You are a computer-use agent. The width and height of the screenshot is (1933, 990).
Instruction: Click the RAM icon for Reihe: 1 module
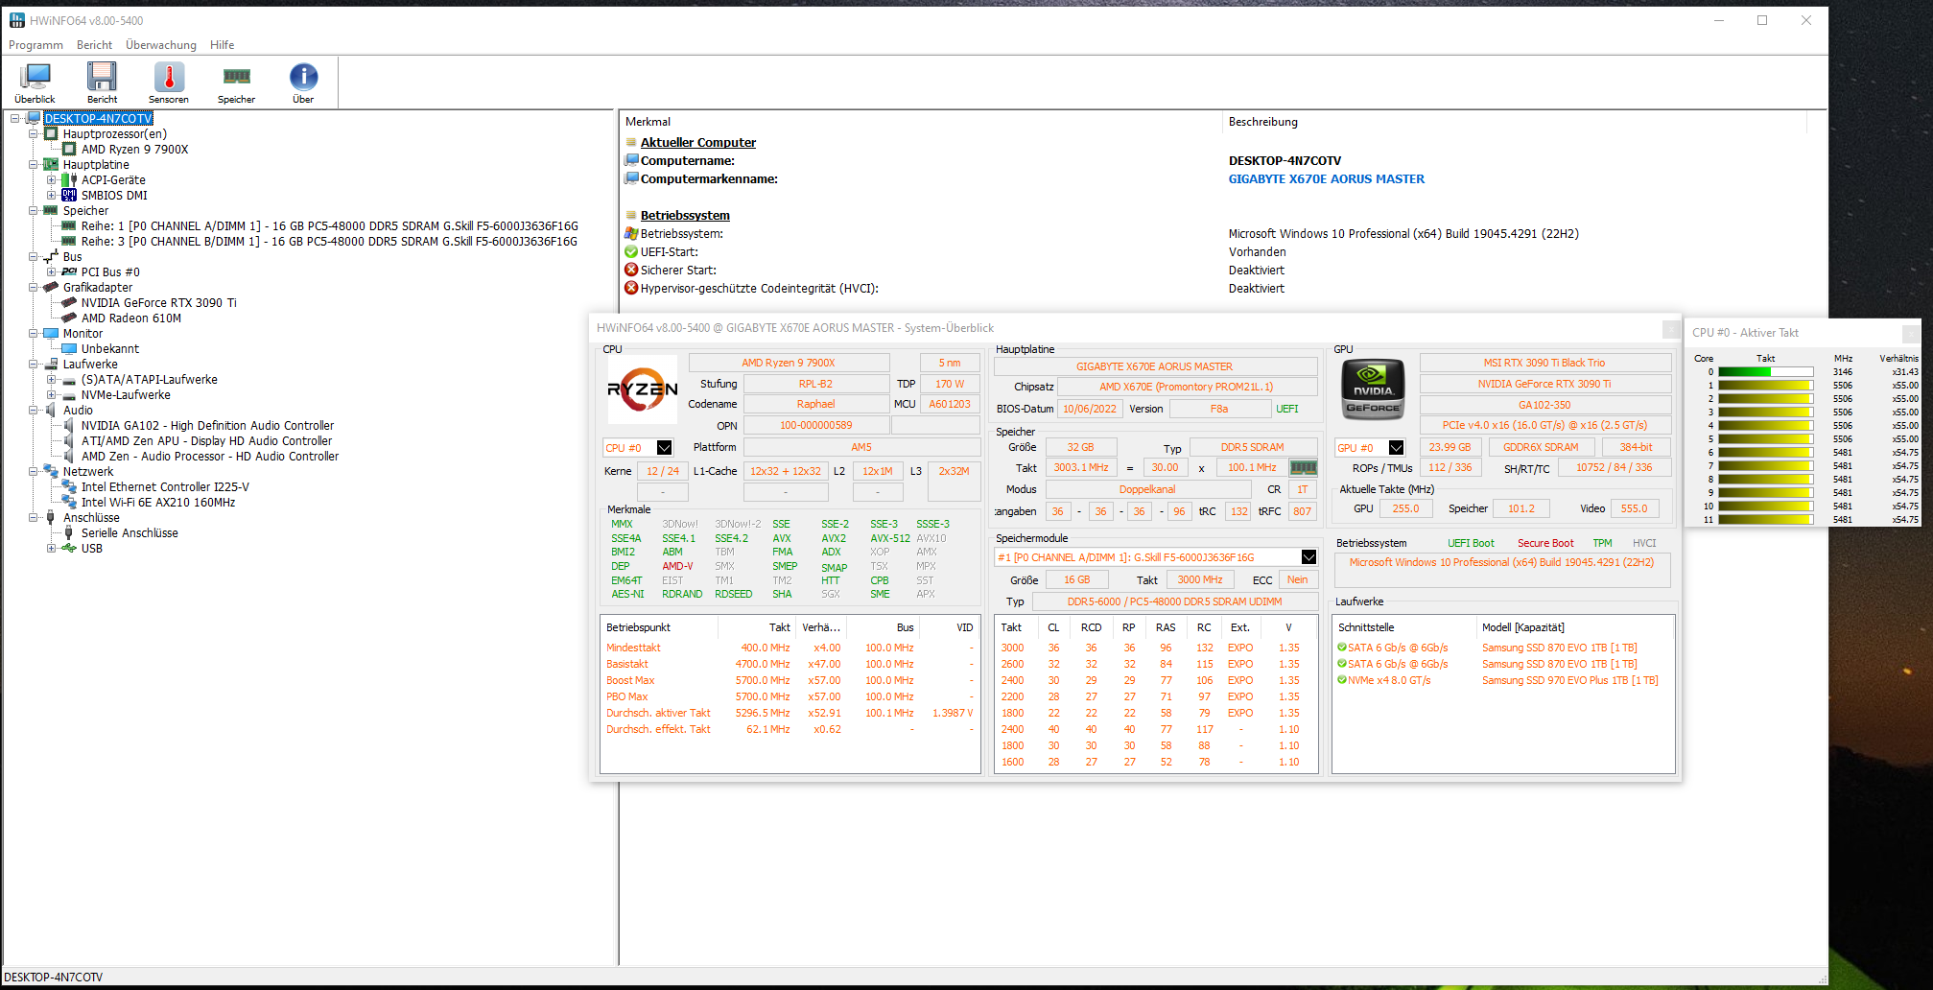coord(69,226)
